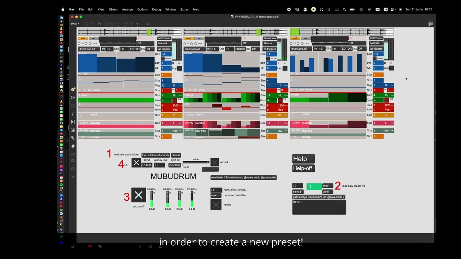Click the plus icon in patcher toolbar
461x259 pixels.
138,24
